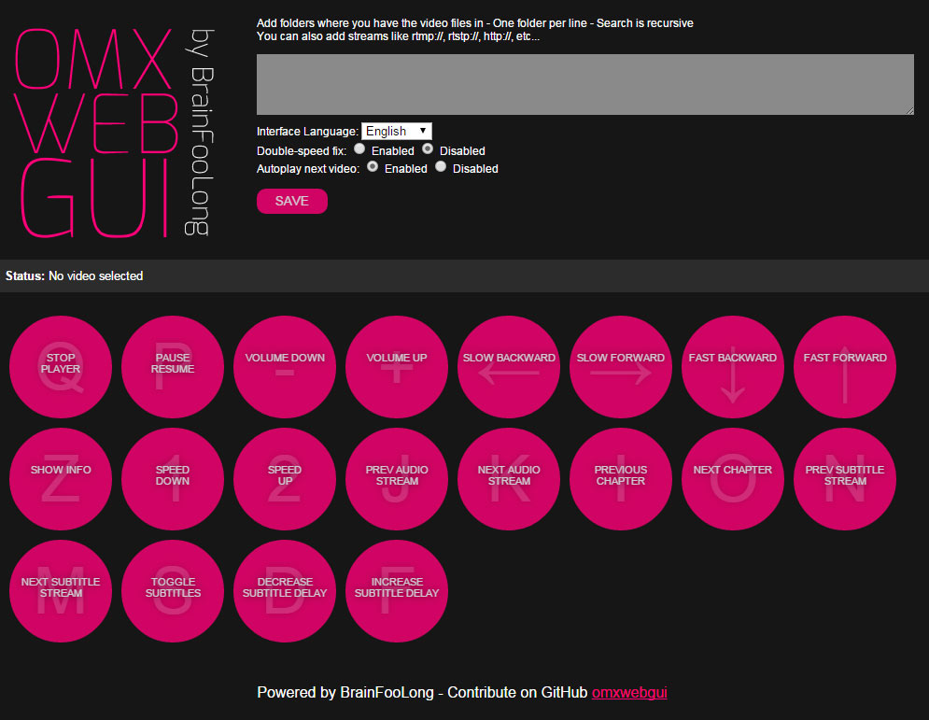The image size is (929, 720).
Task: Switch to Prev Audio Stream
Action: (x=397, y=479)
